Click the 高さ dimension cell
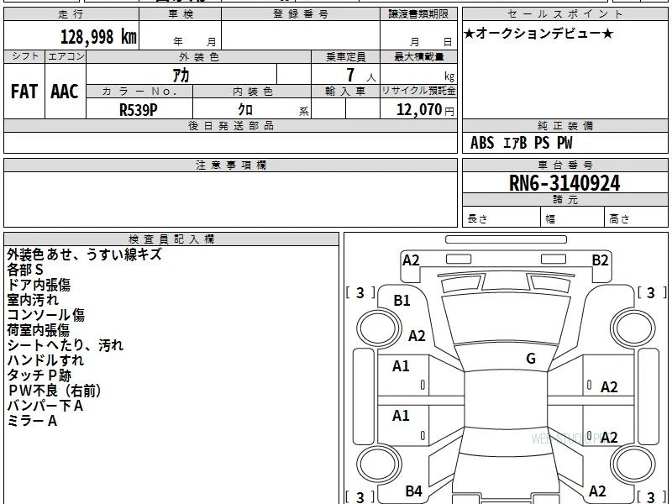The image size is (672, 504). pos(636,218)
